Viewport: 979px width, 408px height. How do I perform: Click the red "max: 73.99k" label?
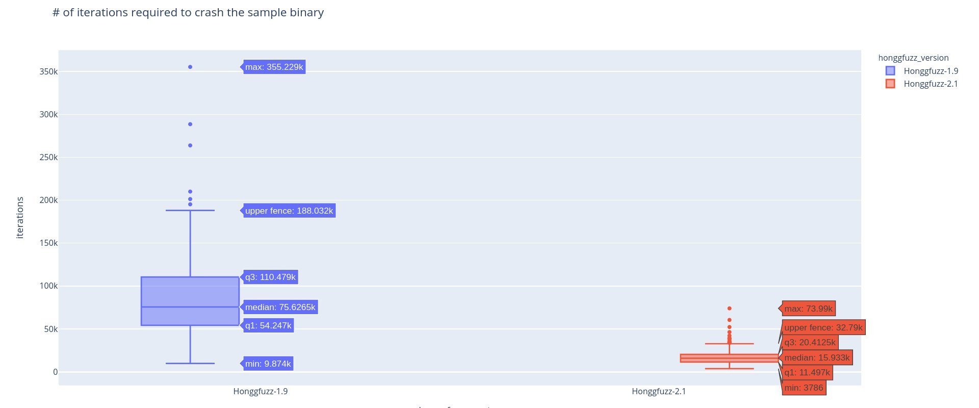point(808,309)
